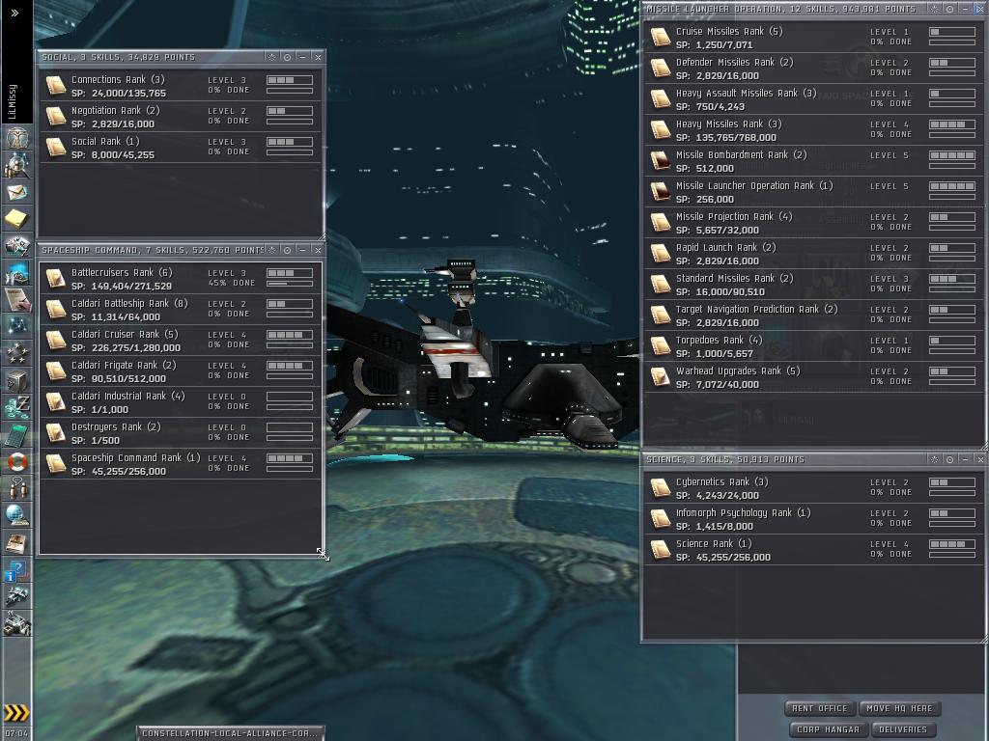
Task: Open the red lifebuoy help icon
Action: (x=16, y=462)
